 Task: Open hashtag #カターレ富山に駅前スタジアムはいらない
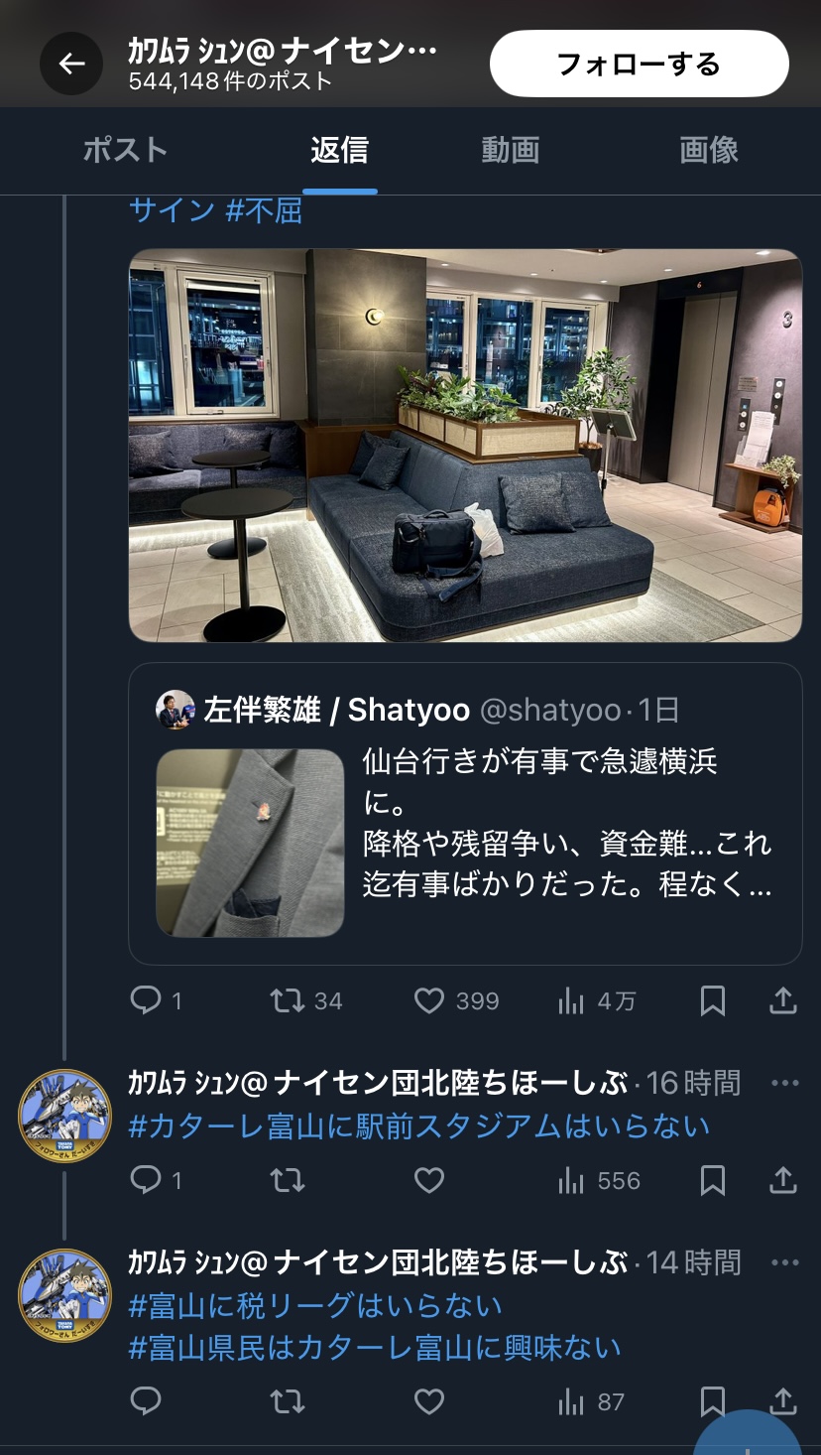(419, 1126)
